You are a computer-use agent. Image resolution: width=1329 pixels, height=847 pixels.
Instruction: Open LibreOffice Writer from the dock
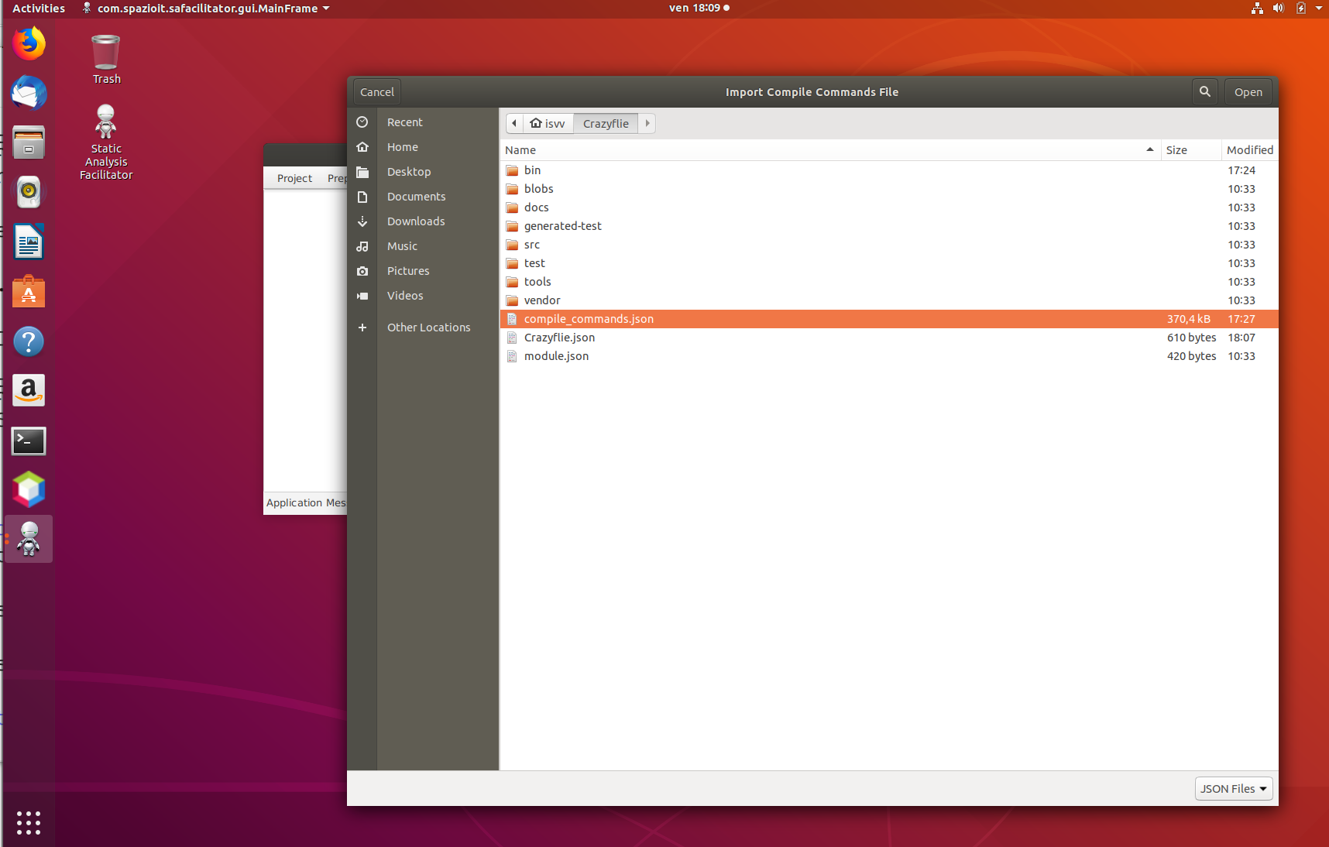click(29, 242)
